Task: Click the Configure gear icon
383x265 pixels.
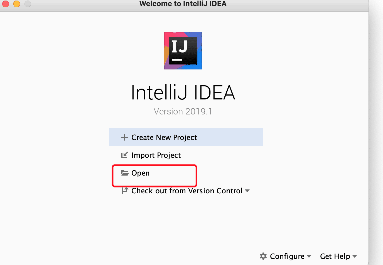Action: (263, 256)
